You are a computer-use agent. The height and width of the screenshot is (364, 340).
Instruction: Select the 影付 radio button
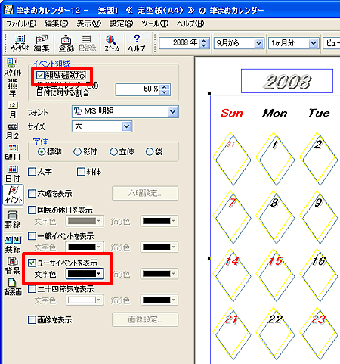pyautogui.click(x=77, y=152)
